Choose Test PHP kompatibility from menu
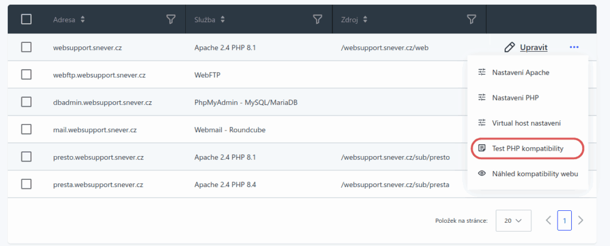 click(527, 148)
